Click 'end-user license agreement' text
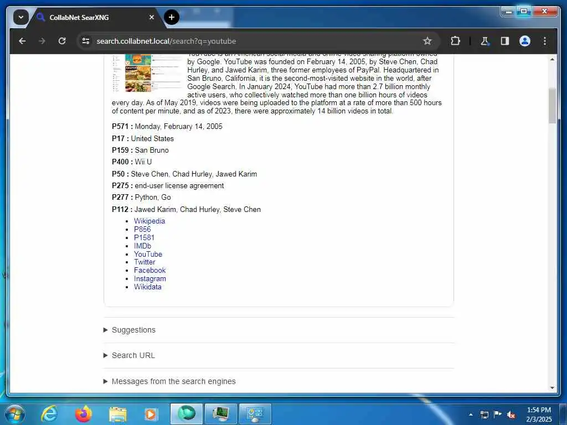This screenshot has height=425, width=567. pyautogui.click(x=179, y=185)
